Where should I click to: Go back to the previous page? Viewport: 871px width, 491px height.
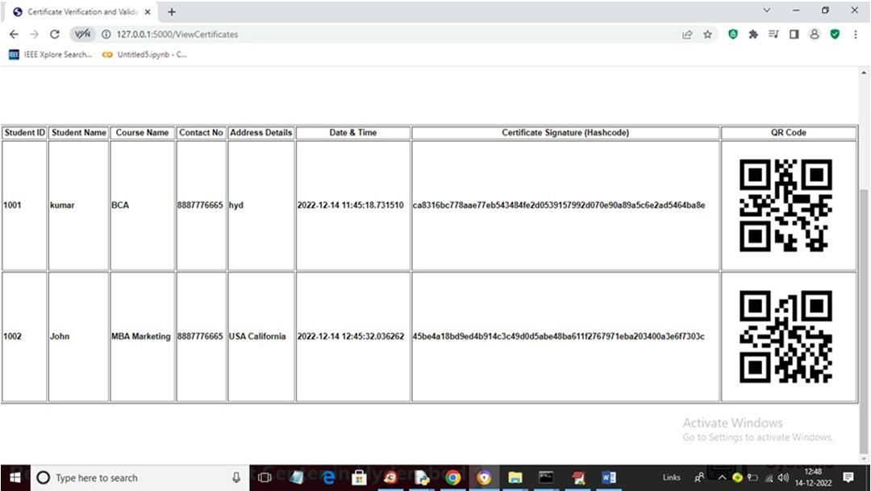point(14,35)
